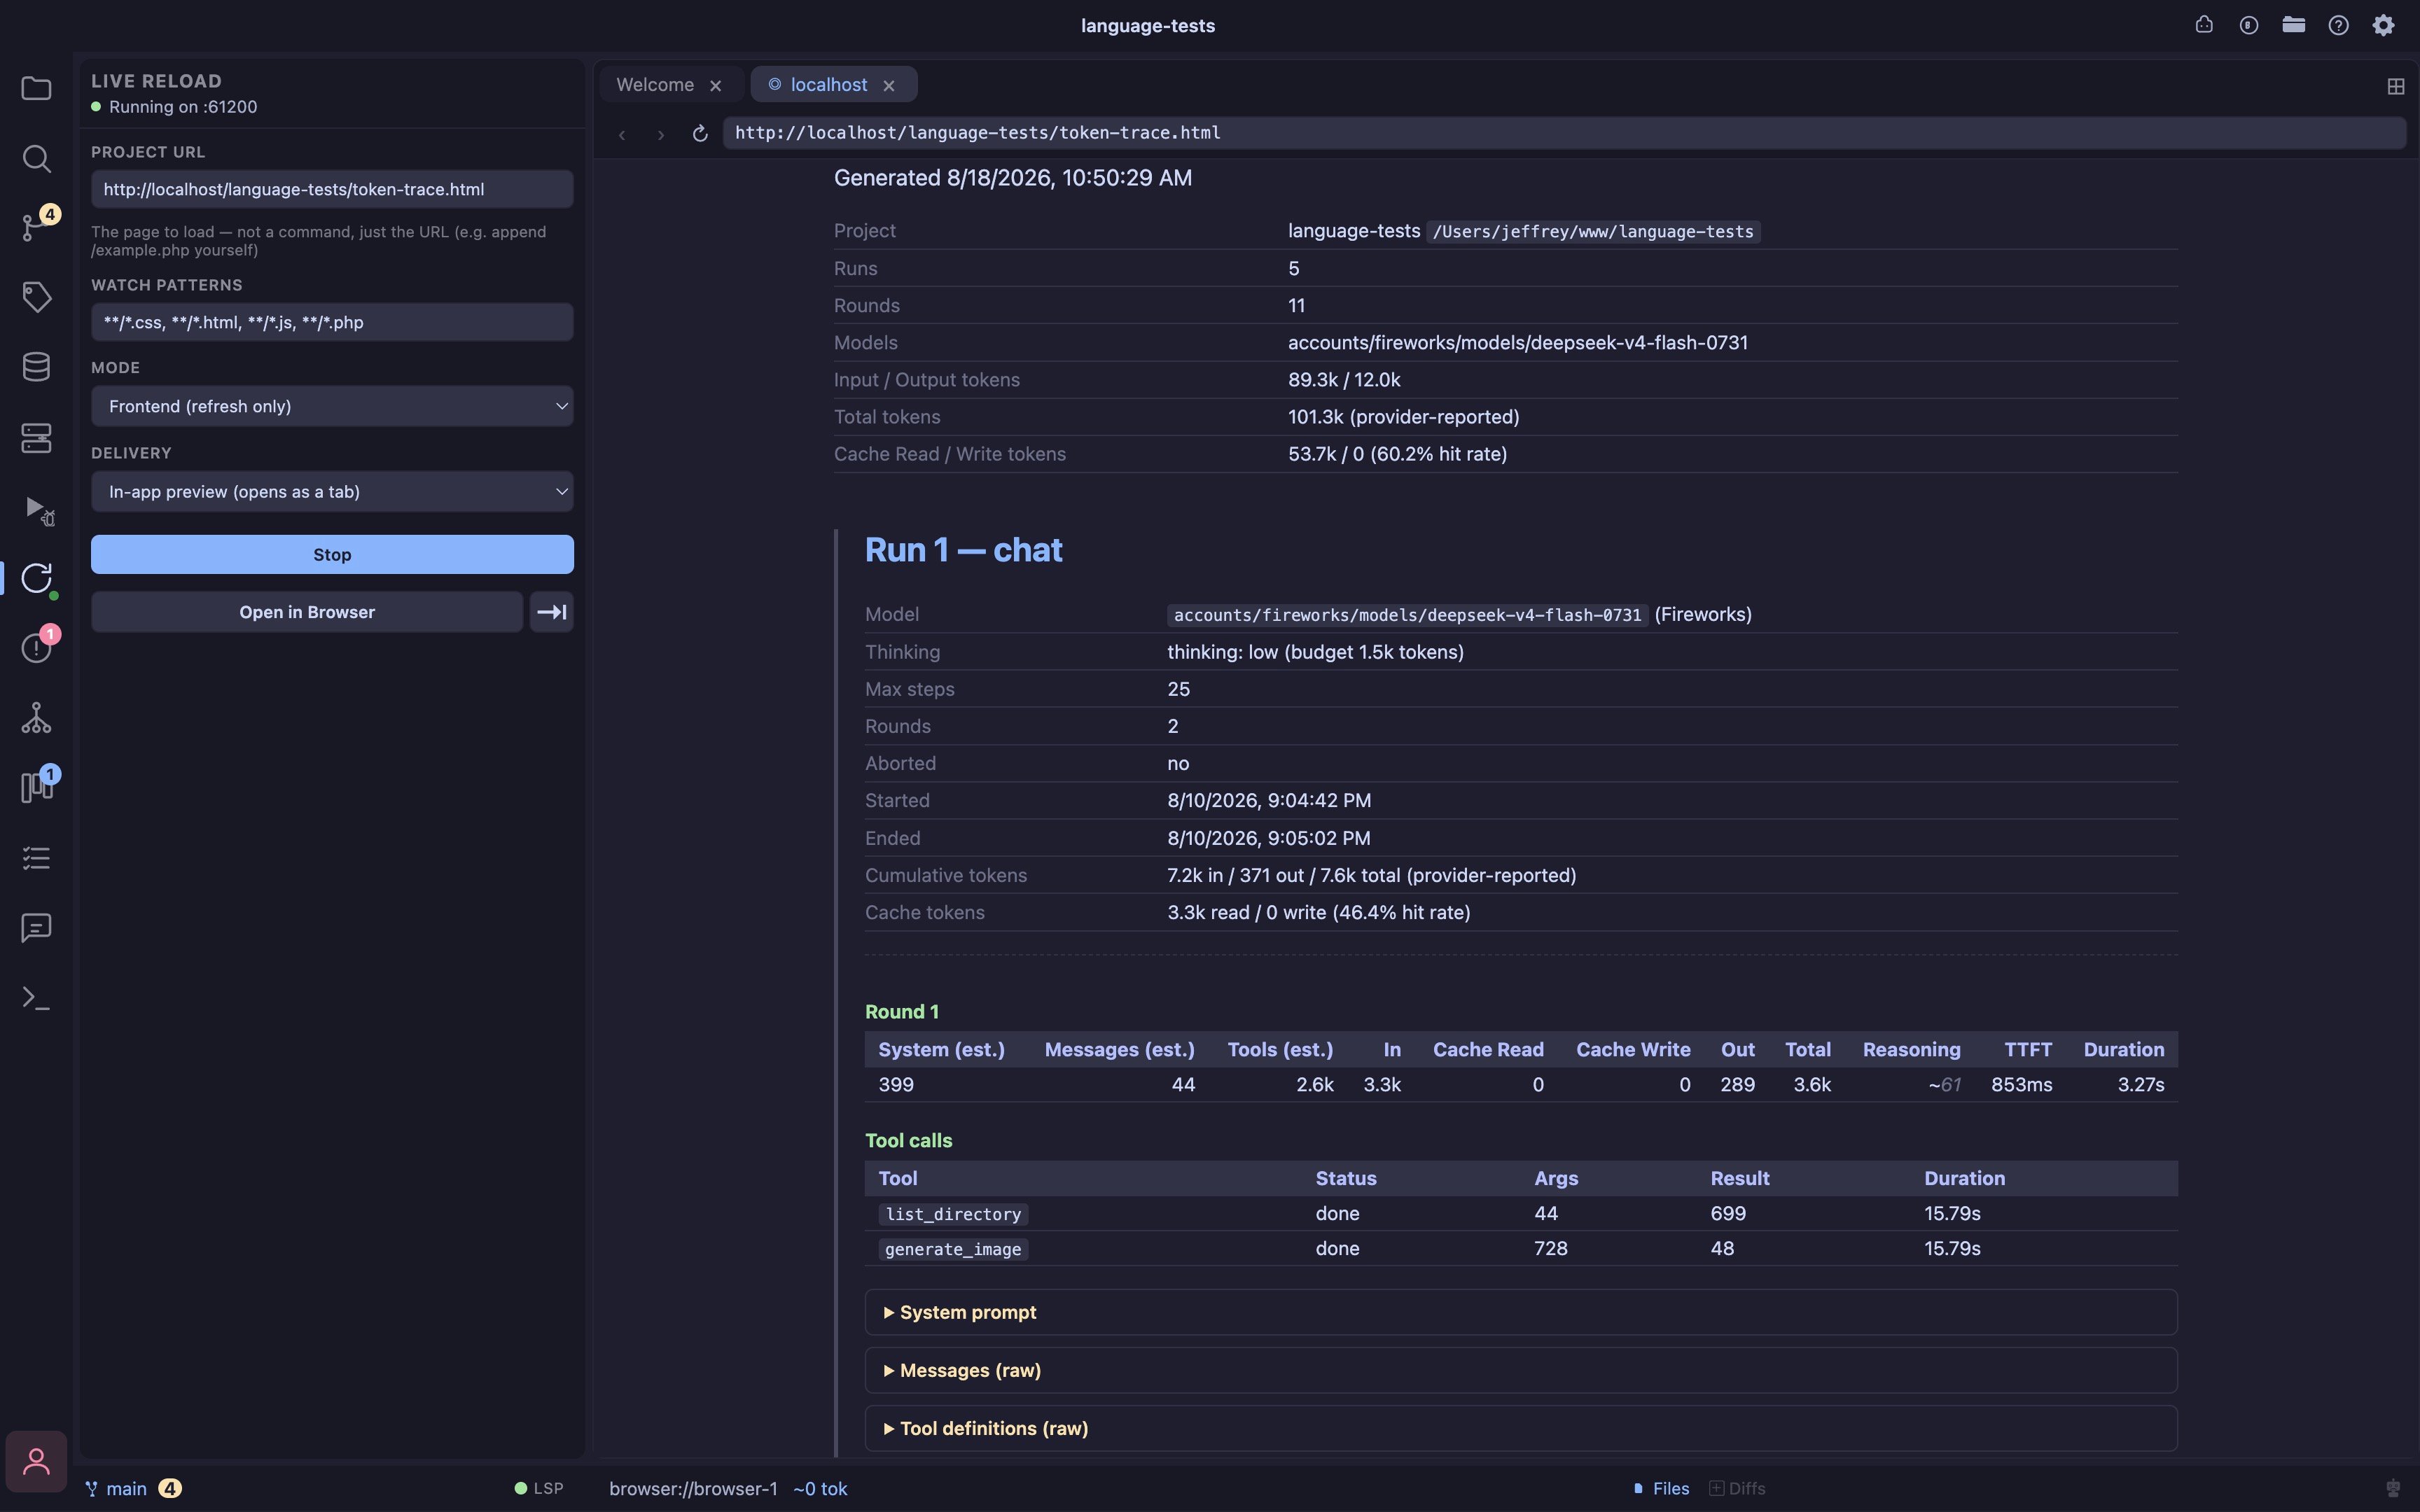Switch to the Welcome tab
Viewport: 2420px width, 1512px height.
pyautogui.click(x=655, y=85)
